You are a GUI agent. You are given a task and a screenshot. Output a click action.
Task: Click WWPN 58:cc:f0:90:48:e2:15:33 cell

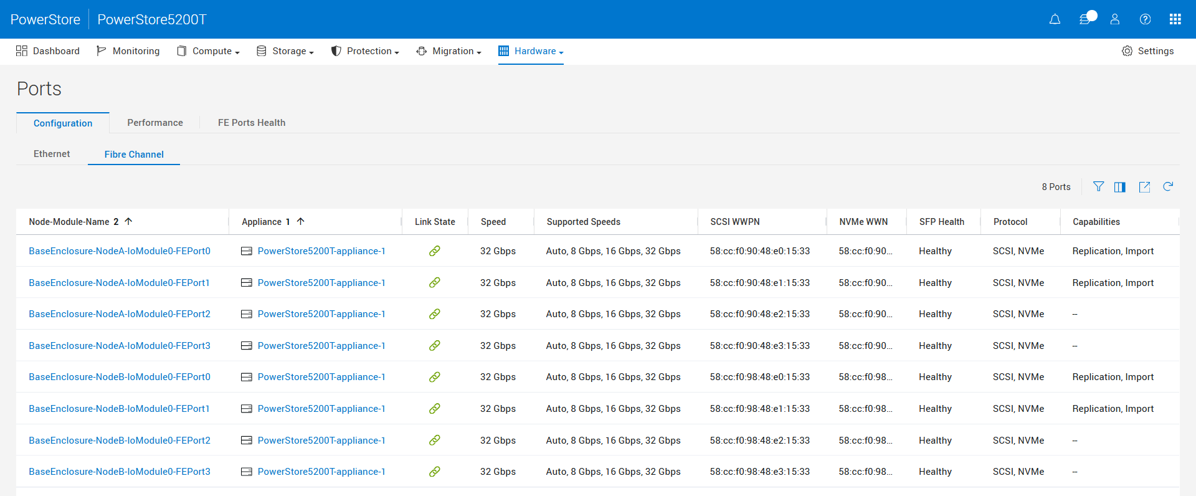point(760,314)
